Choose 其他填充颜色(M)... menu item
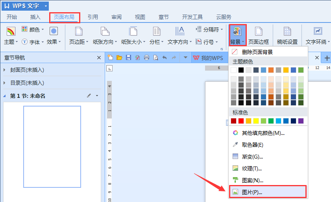Screen dimensions: 331x202 [x=268, y=133]
